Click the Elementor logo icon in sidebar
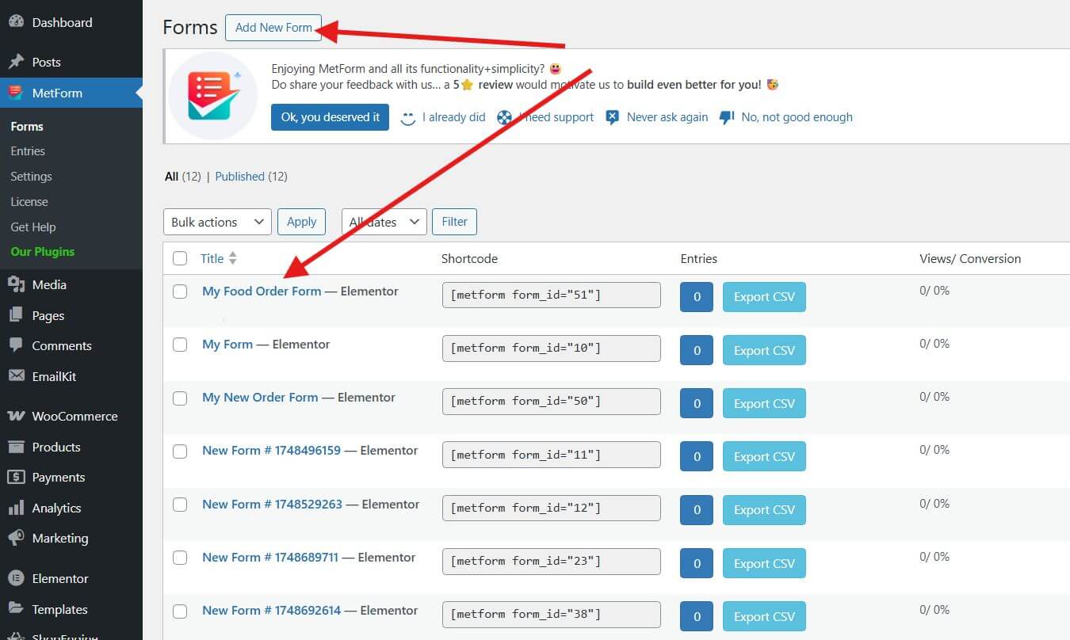The image size is (1070, 640). point(16,578)
